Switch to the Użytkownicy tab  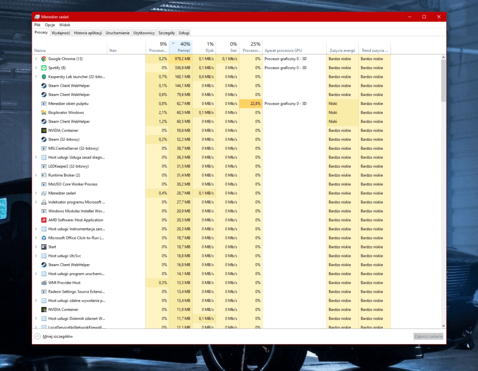(144, 33)
